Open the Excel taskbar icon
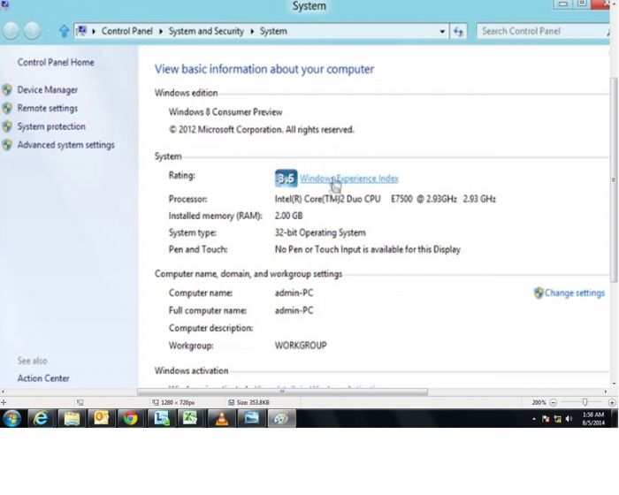 (x=191, y=418)
